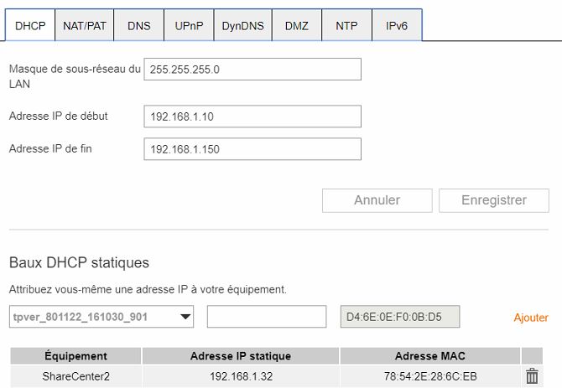Edit the start IP address field
The height and width of the screenshot is (388, 562).
coord(252,116)
